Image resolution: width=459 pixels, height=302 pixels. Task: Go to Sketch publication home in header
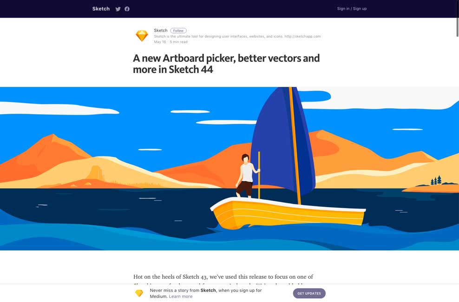click(x=101, y=9)
